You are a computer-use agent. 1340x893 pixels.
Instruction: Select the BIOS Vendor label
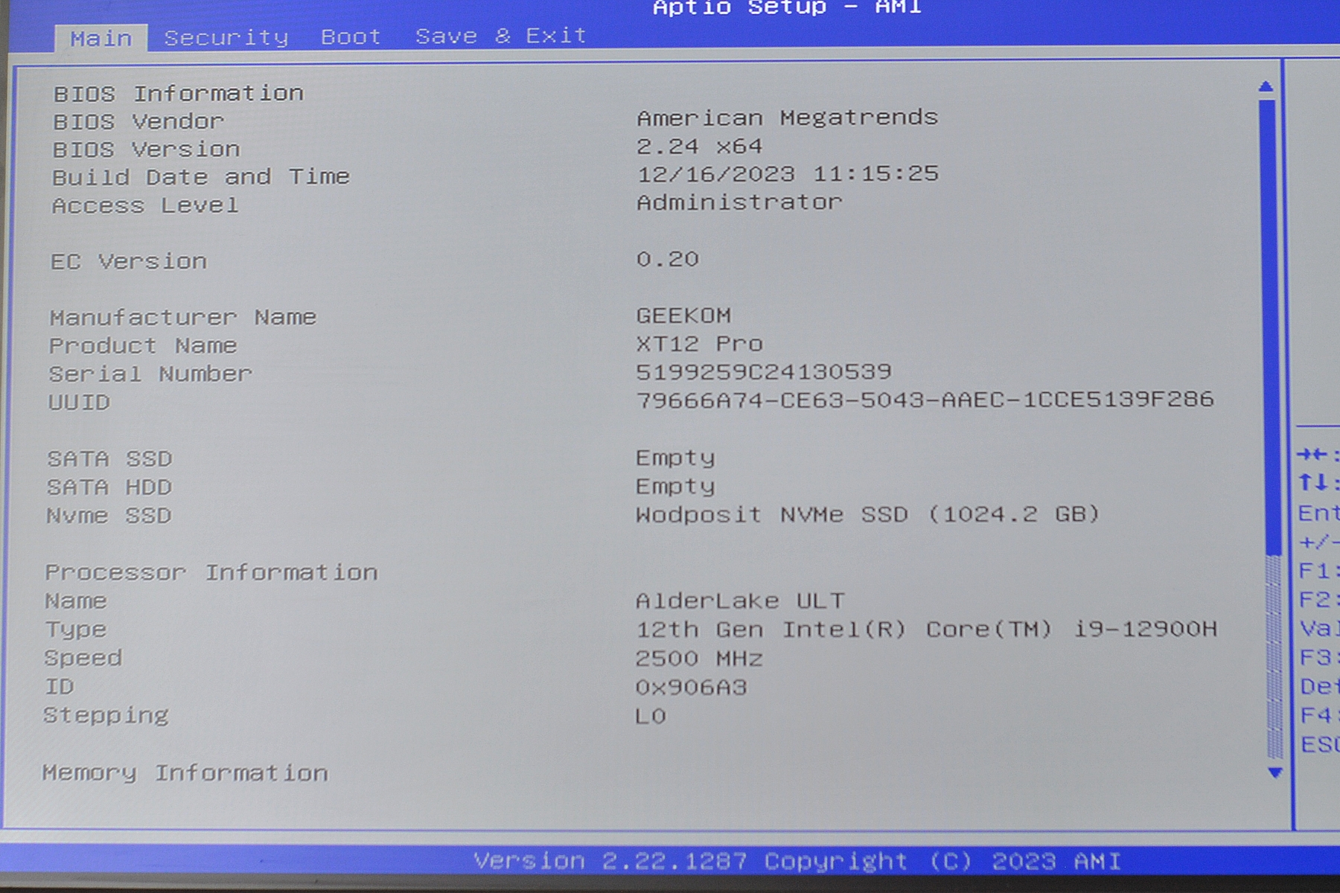click(138, 121)
